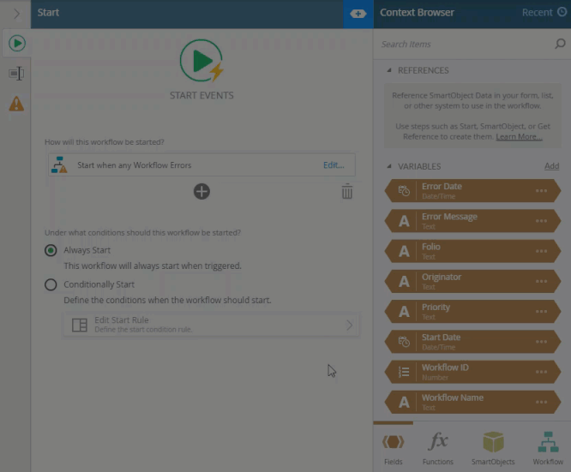Image resolution: width=571 pixels, height=472 pixels.
Task: Select the Start Date variable
Action: pyautogui.click(x=472, y=342)
